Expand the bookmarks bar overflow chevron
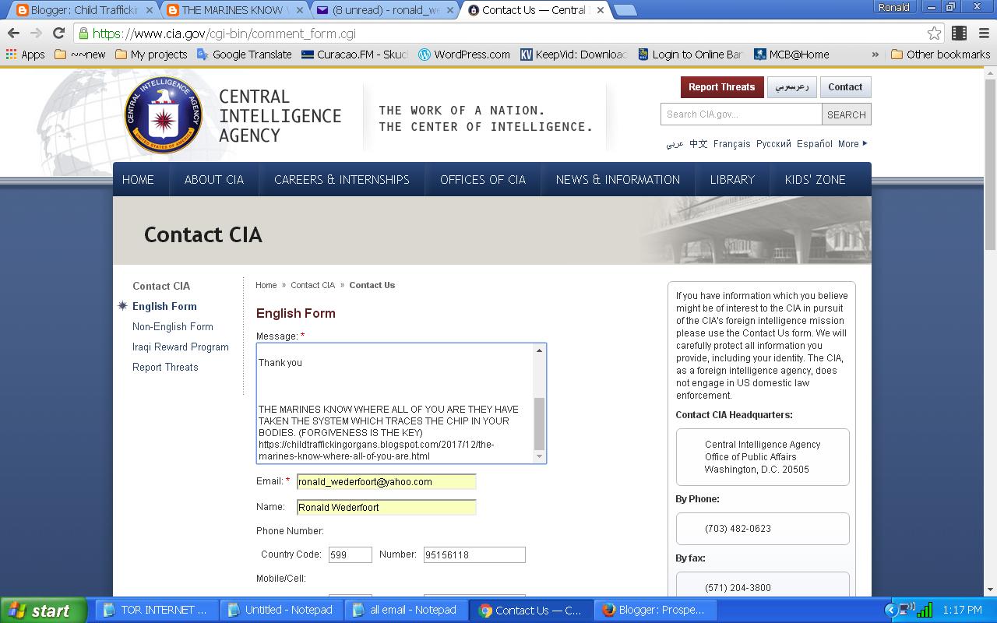The height and width of the screenshot is (623, 997). (x=875, y=55)
